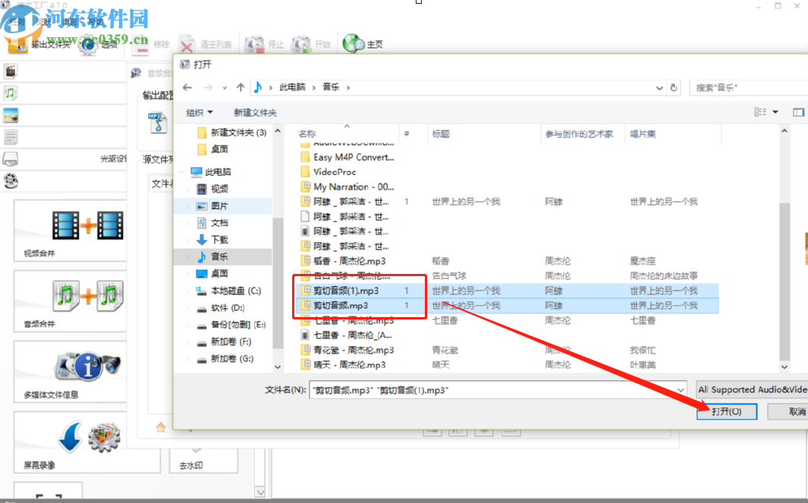
Task: Go back in the Open dialog
Action: click(187, 87)
